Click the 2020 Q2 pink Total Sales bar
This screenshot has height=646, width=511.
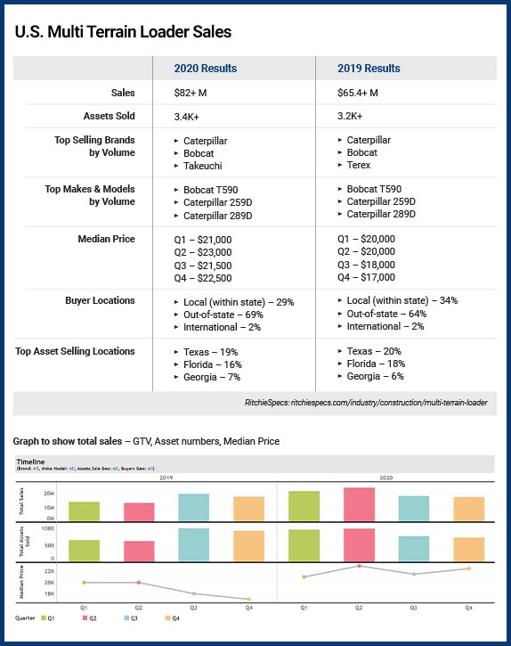tap(359, 504)
